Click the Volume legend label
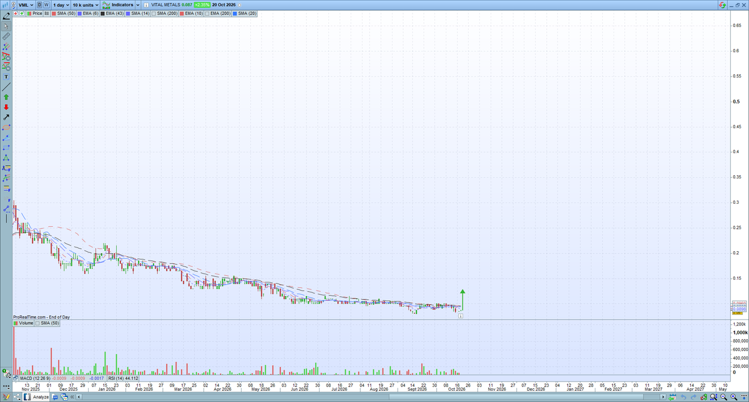The height and width of the screenshot is (402, 749). coord(25,323)
